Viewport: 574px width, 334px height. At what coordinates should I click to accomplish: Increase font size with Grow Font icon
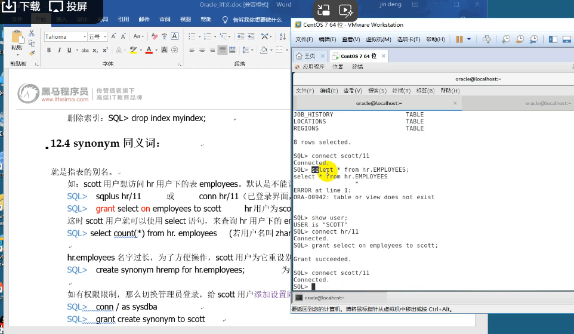tap(113, 36)
